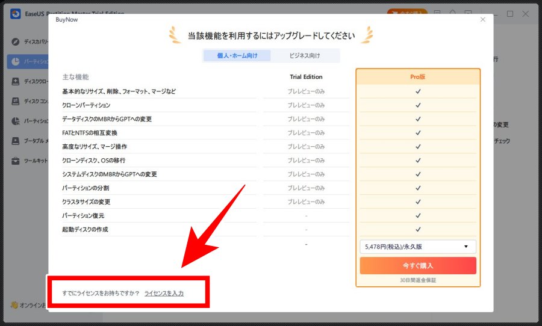Click the 基本的なリサイズ、削除、フォーマット、マージなど row
The image size is (542, 326).
[119, 91]
